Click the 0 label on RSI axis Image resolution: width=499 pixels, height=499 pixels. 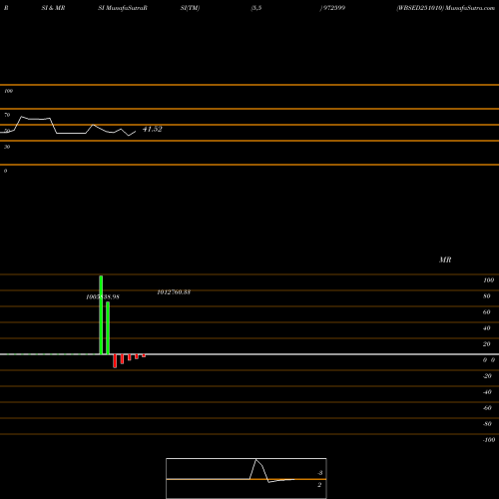pyautogui.click(x=5, y=171)
